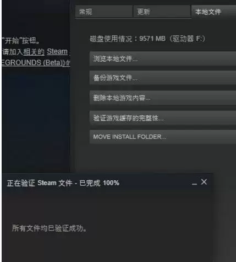Switch to the 常规 tab
Viewport: 236px width, 262px height.
[x=104, y=12]
